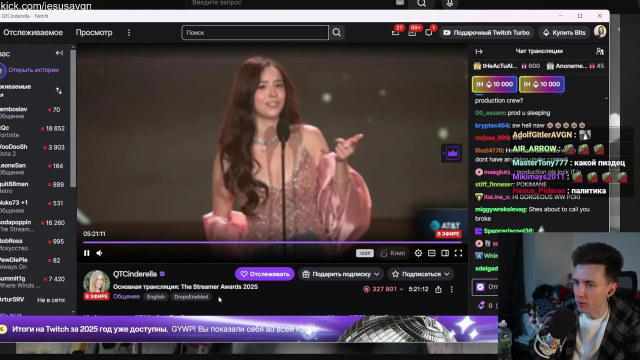Click the crown channel points icon on video

[452, 153]
